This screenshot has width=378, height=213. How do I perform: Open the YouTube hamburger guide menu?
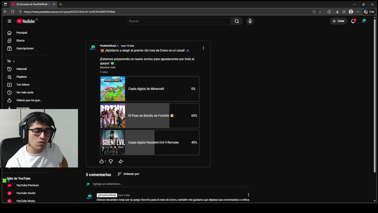pyautogui.click(x=9, y=21)
